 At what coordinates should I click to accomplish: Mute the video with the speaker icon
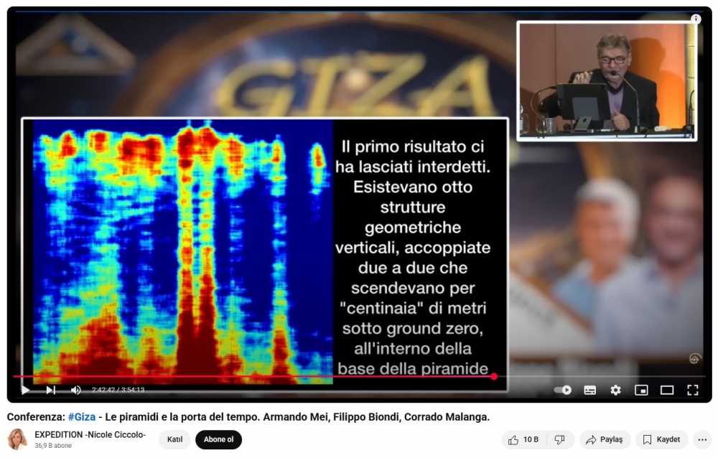pos(75,390)
